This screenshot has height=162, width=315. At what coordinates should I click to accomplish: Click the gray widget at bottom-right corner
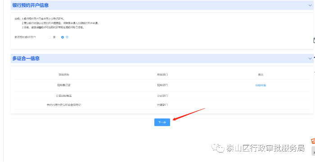[313, 151]
